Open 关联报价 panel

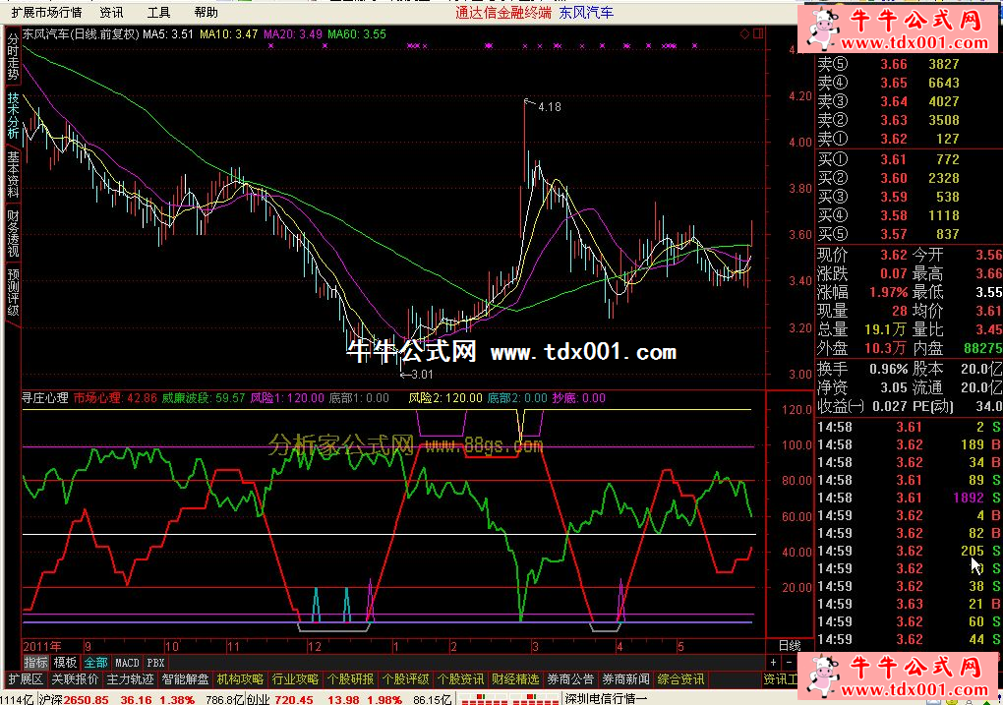pos(75,678)
